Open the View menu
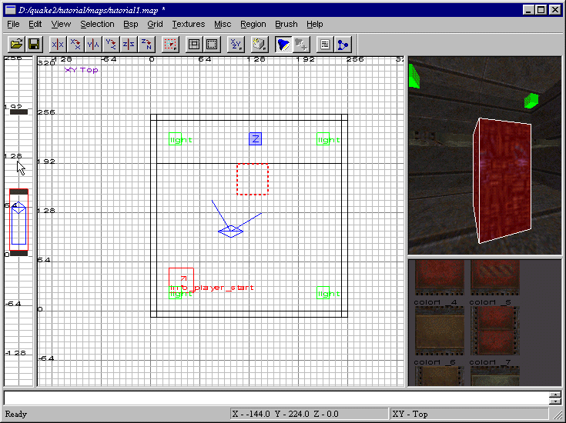Image resolution: width=566 pixels, height=423 pixels. tap(61, 24)
